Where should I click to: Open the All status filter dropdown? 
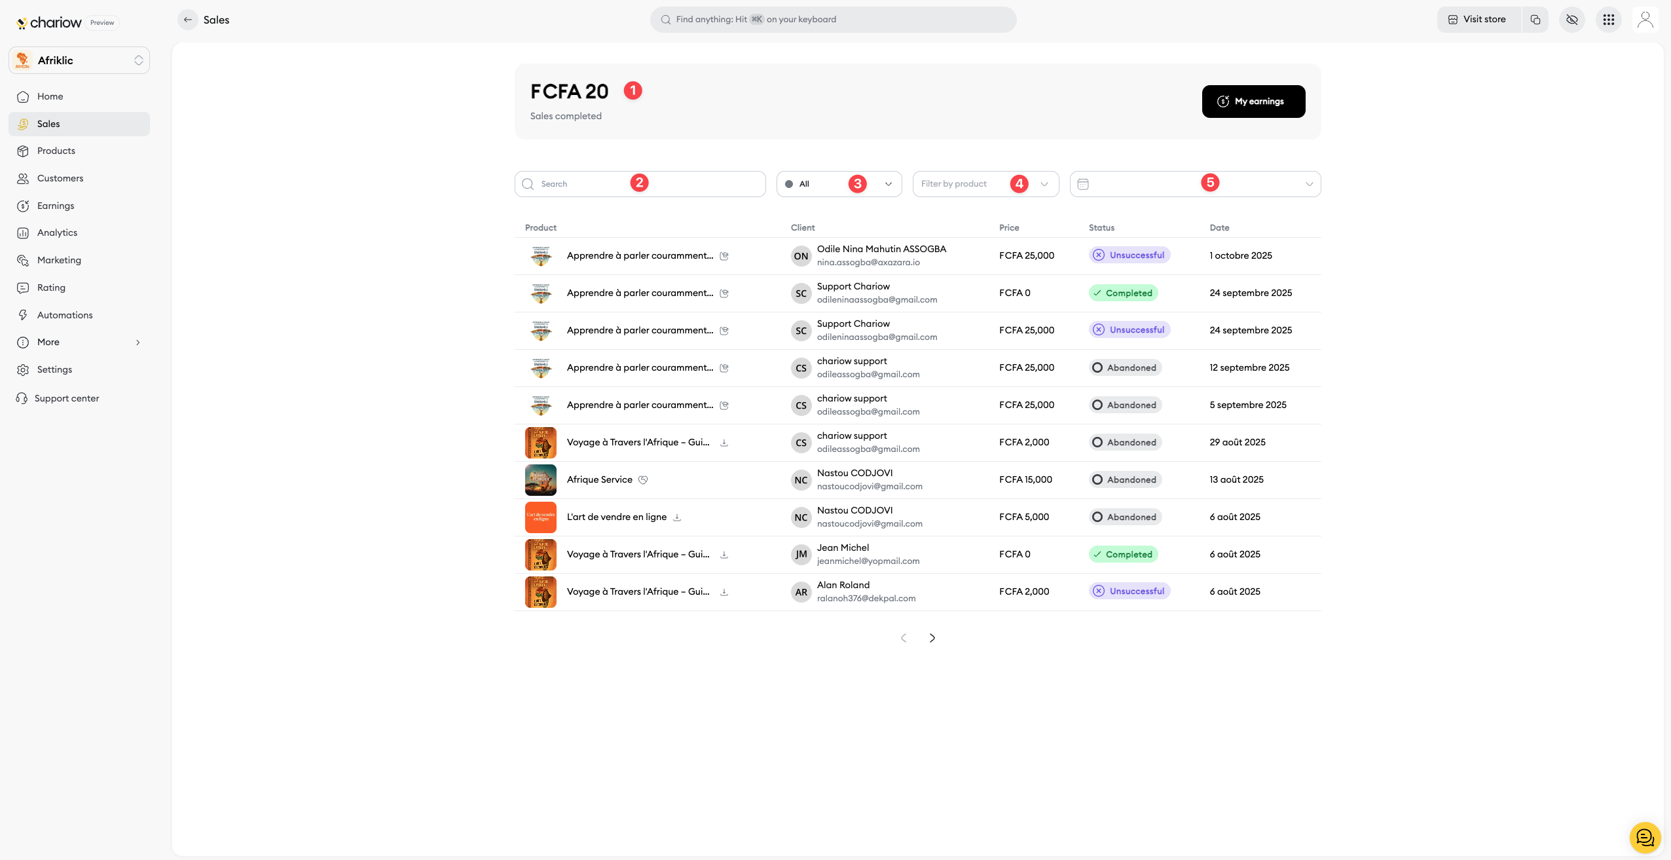(x=838, y=184)
